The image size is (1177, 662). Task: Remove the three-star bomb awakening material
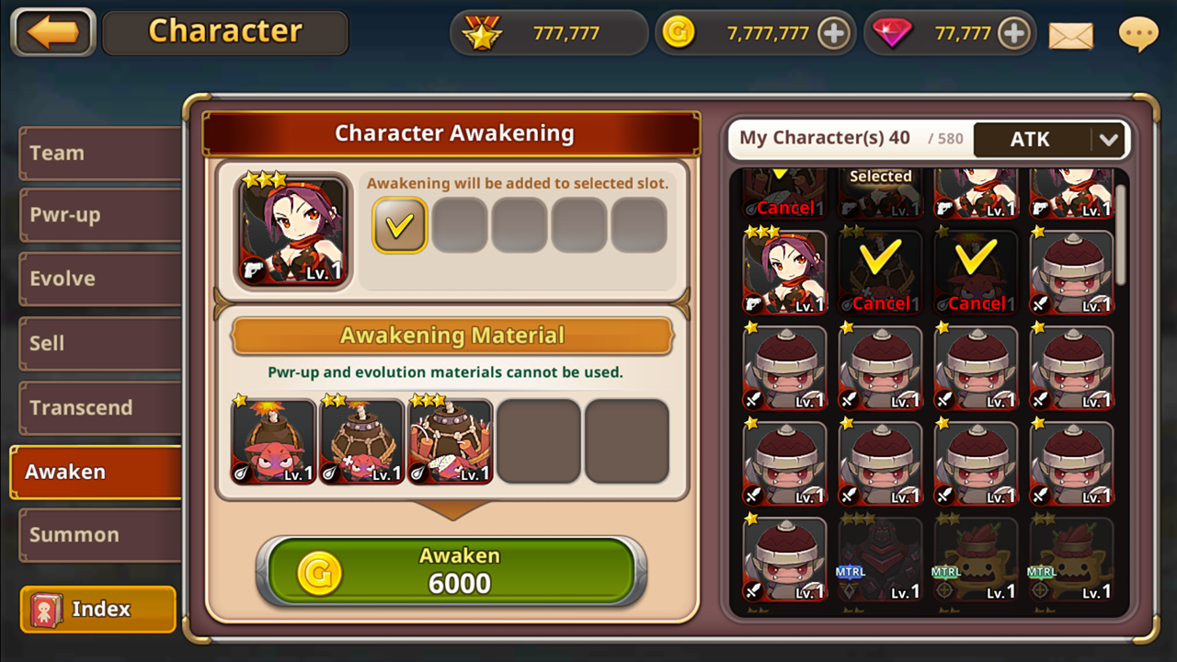click(x=451, y=441)
